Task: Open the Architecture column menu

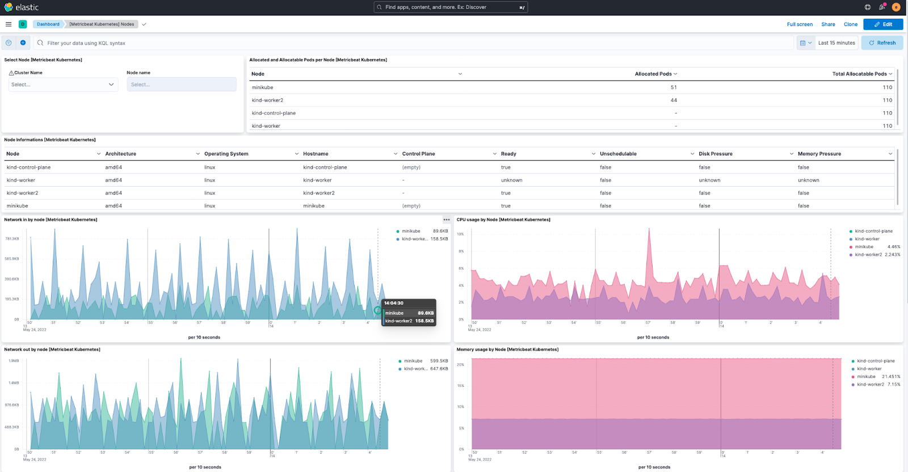Action: tap(198, 154)
